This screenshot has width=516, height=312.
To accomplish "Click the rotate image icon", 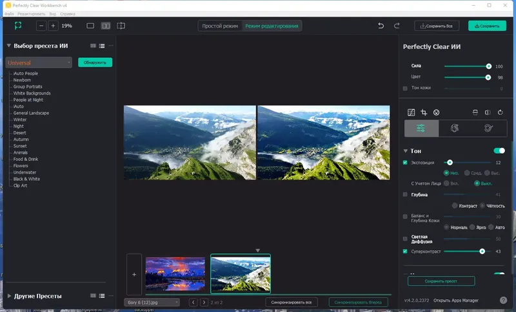I will (501, 112).
